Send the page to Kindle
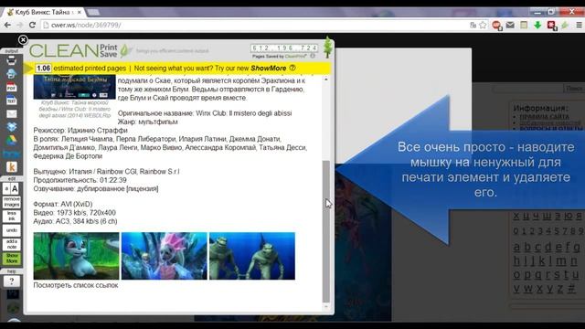 tap(11, 167)
